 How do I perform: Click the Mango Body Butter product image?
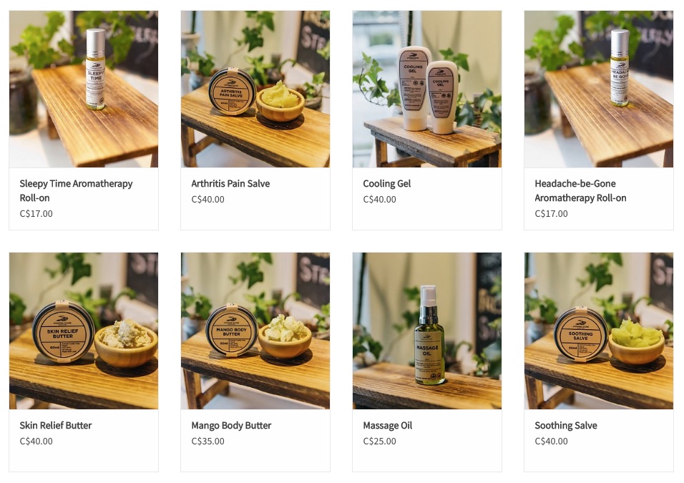tap(255, 331)
